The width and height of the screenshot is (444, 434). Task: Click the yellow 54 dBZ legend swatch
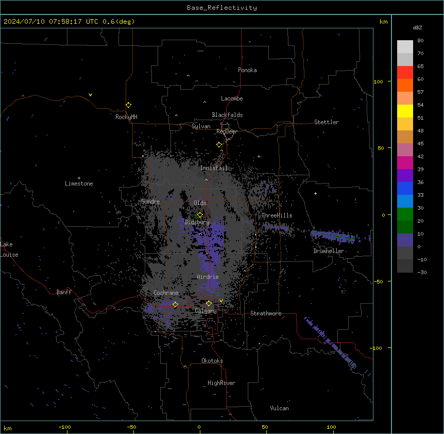coord(405,111)
